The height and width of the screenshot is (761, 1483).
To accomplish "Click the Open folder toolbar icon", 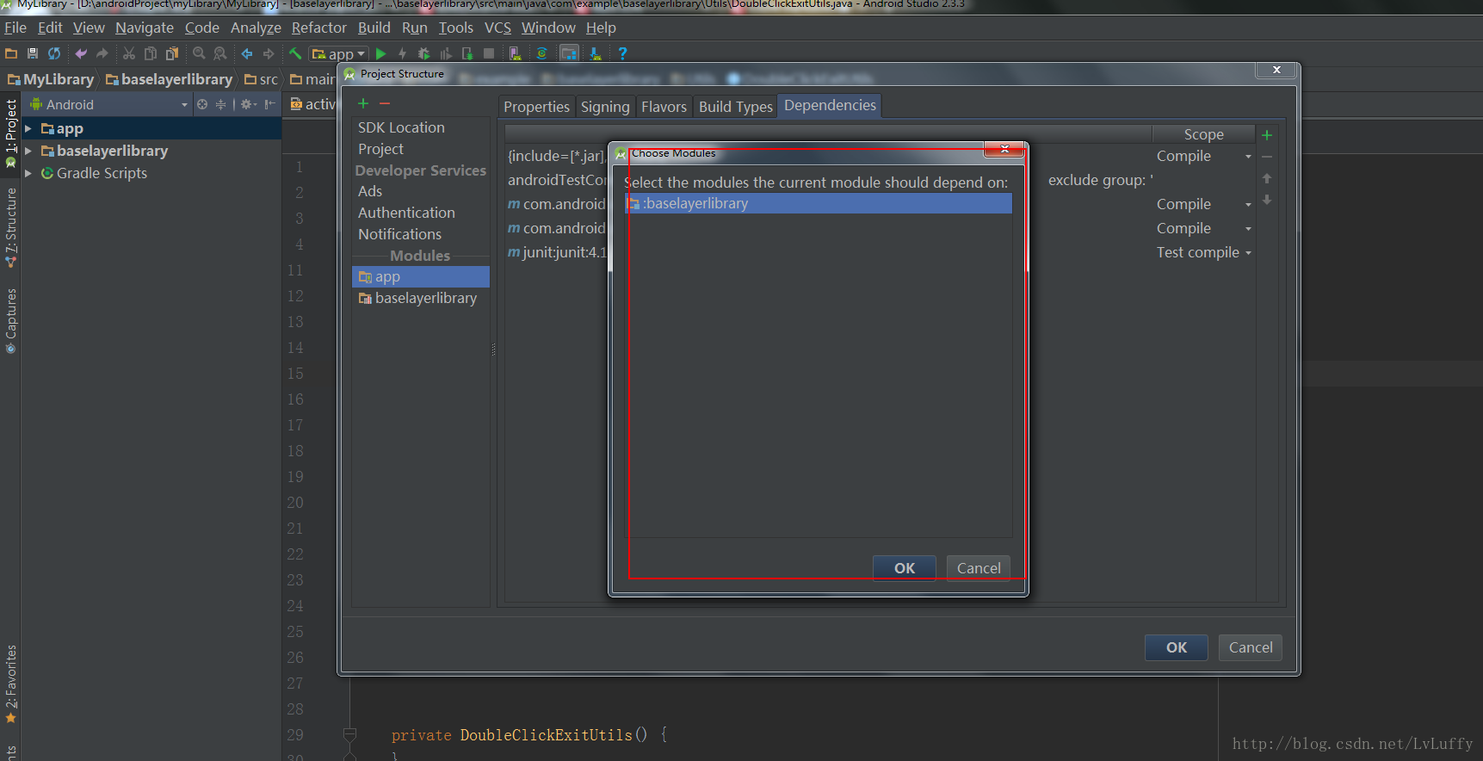I will (x=11, y=53).
